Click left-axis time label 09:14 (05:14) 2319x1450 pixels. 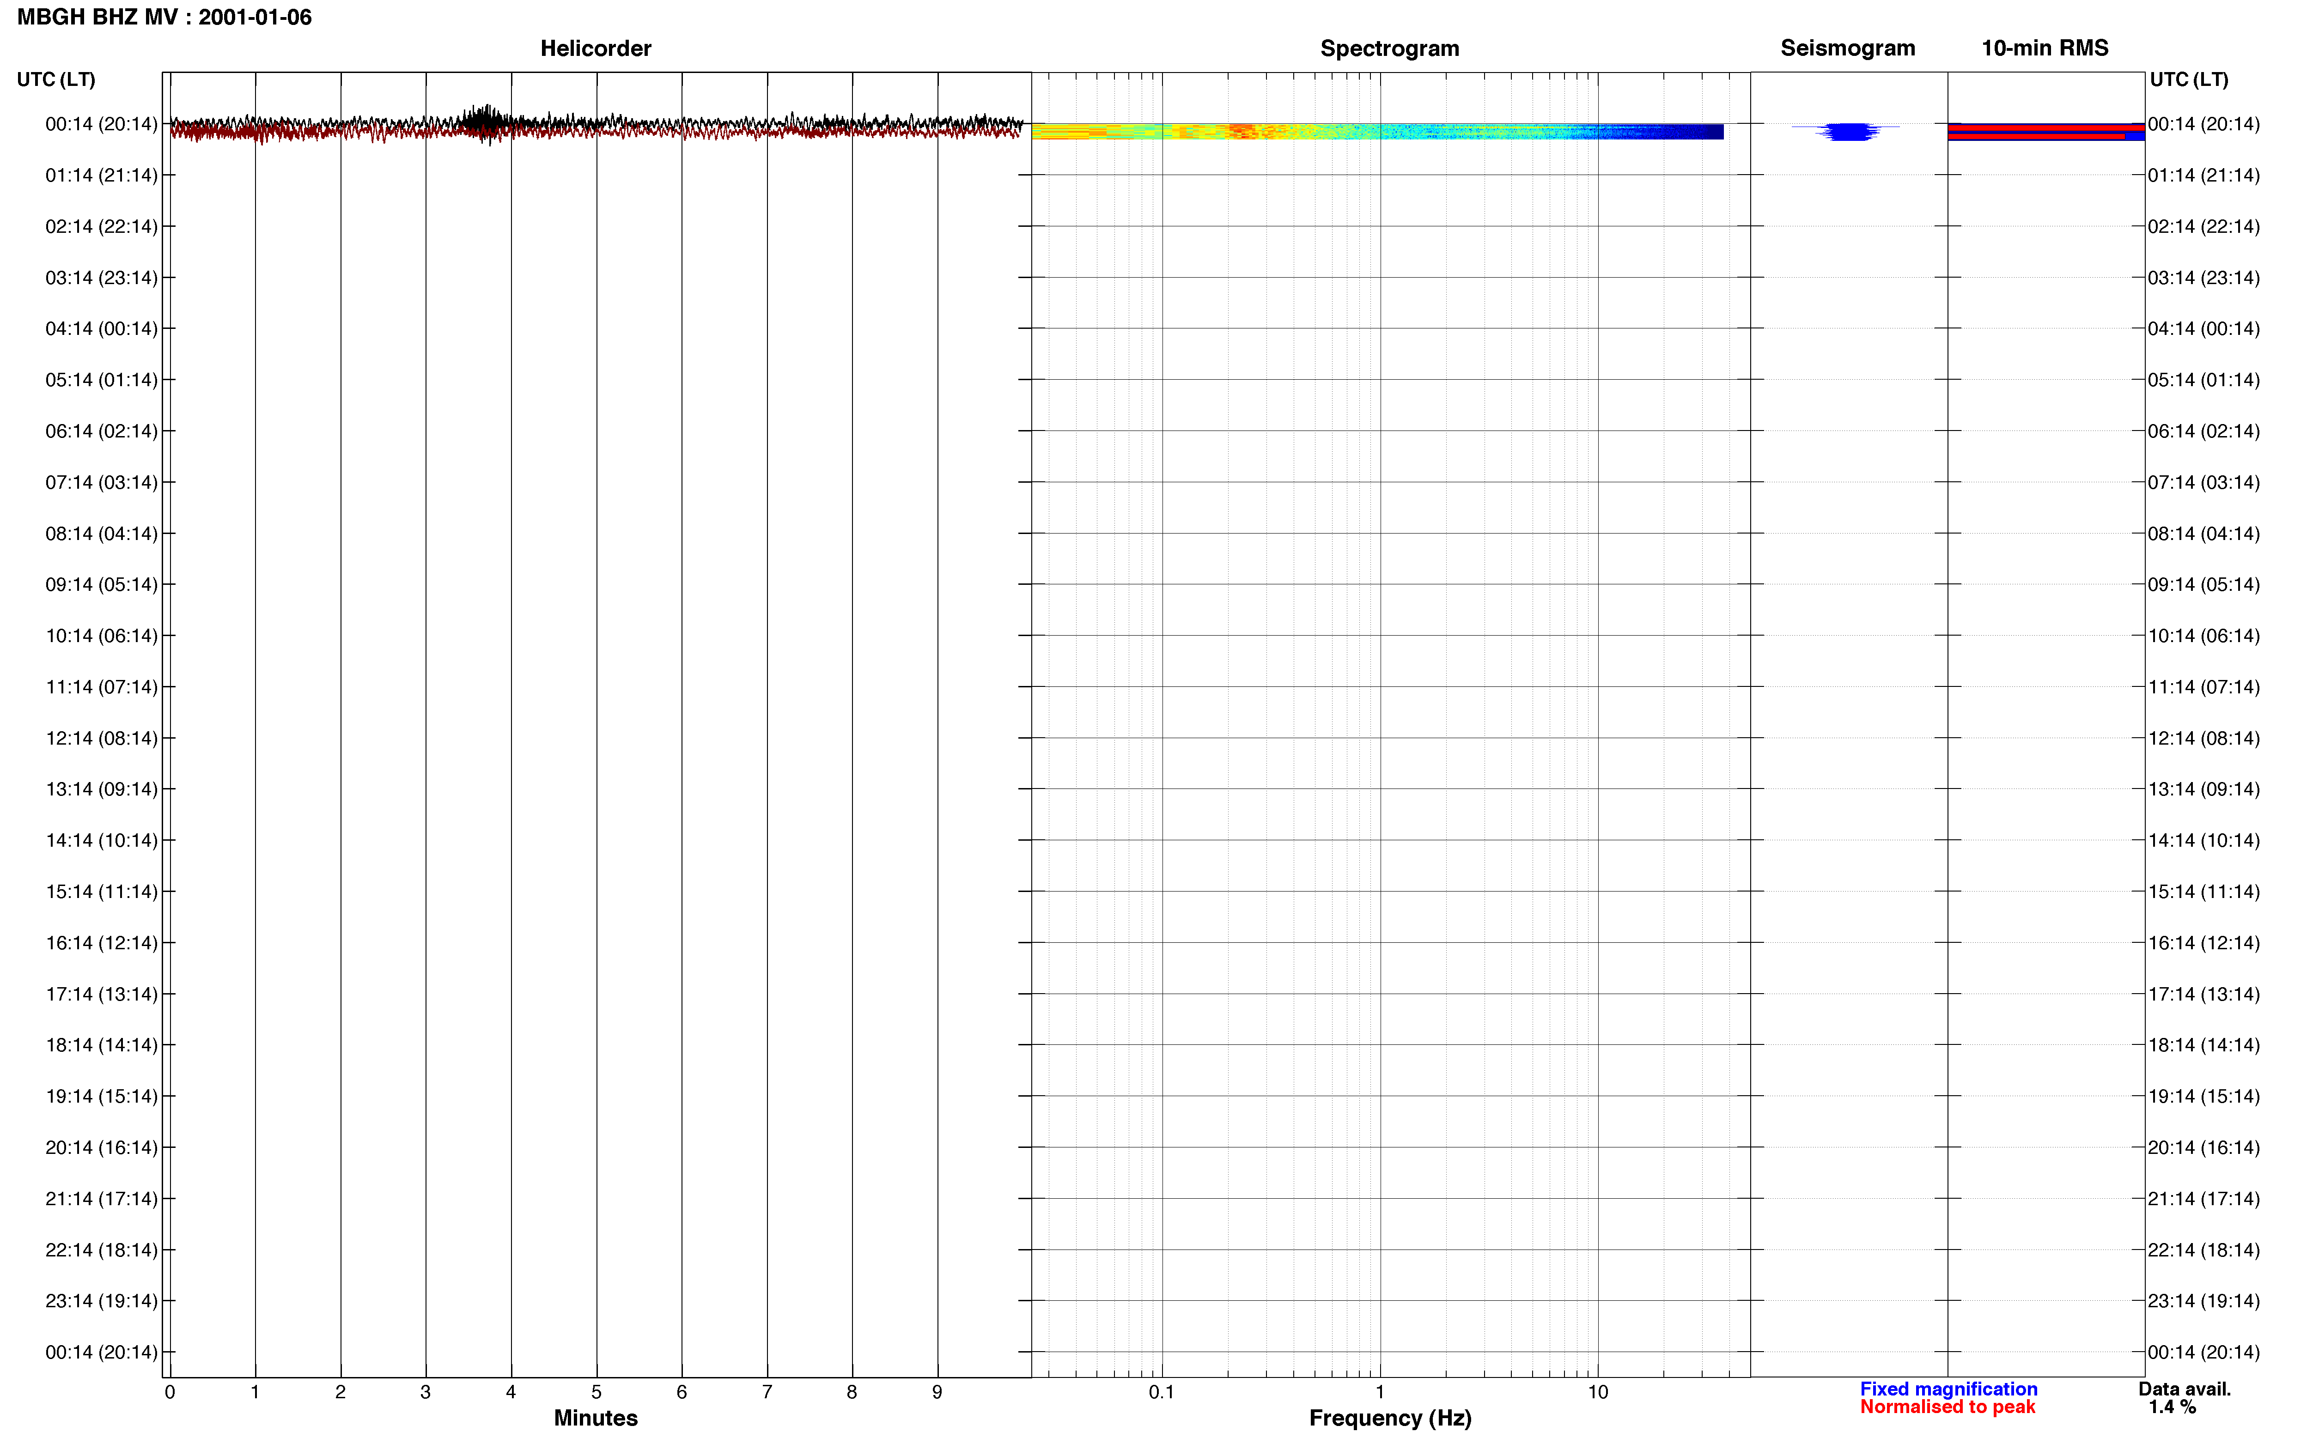tap(101, 585)
